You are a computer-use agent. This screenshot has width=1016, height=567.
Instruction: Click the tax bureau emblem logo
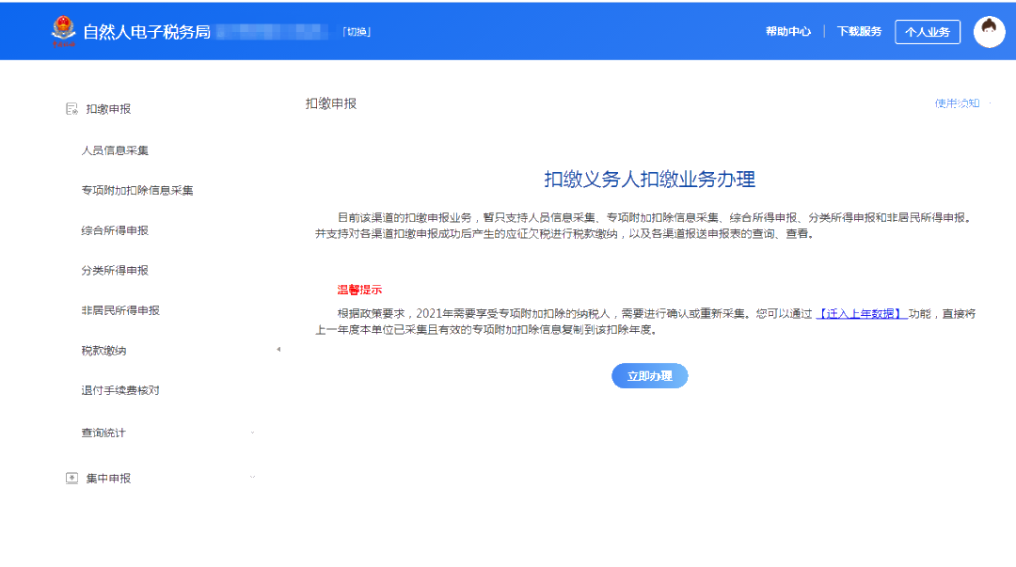point(63,31)
